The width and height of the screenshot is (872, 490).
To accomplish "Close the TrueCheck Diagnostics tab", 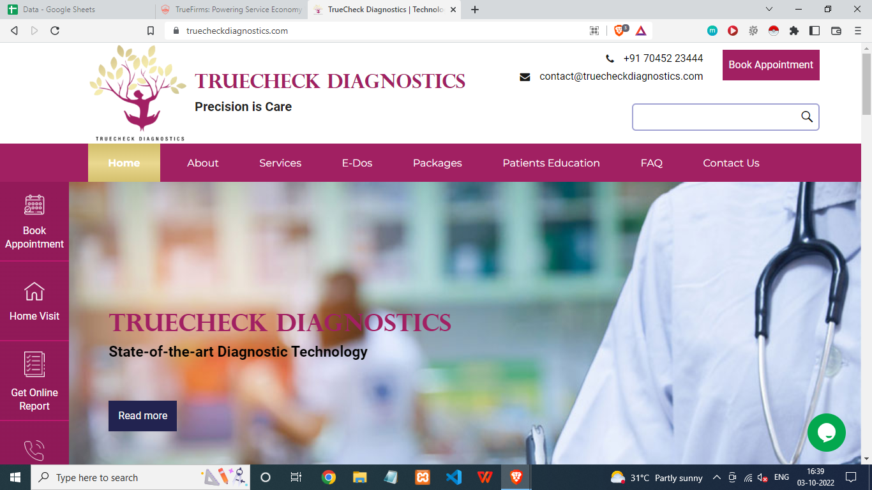I will tap(453, 10).
